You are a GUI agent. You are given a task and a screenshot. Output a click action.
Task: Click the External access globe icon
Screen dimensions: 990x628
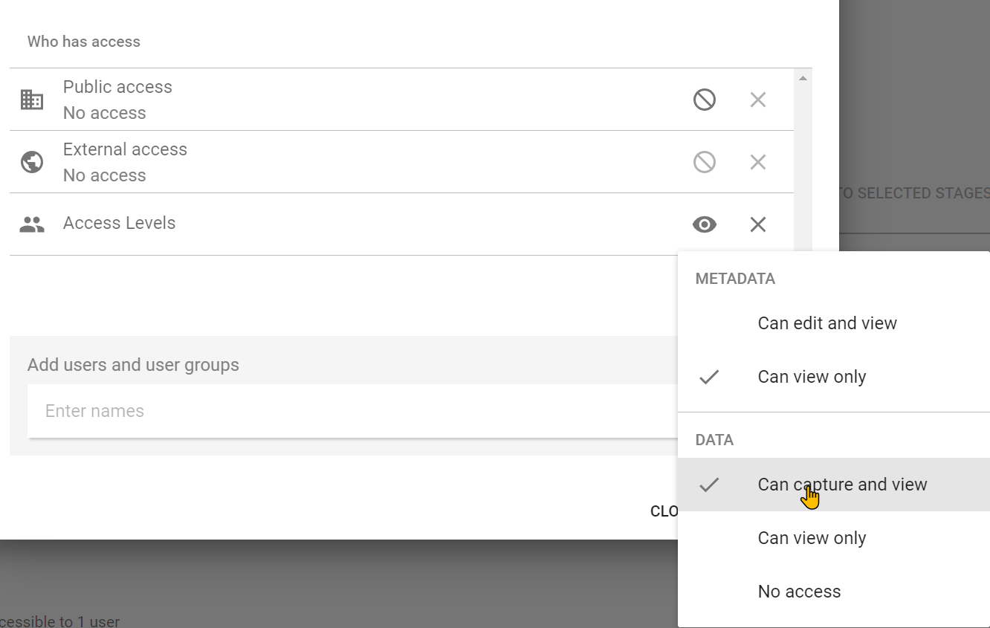click(x=32, y=162)
